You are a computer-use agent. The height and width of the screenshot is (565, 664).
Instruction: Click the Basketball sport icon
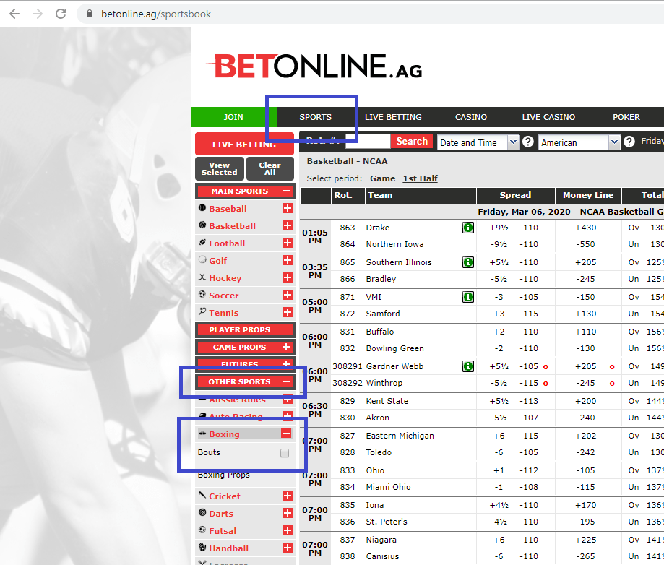(204, 225)
